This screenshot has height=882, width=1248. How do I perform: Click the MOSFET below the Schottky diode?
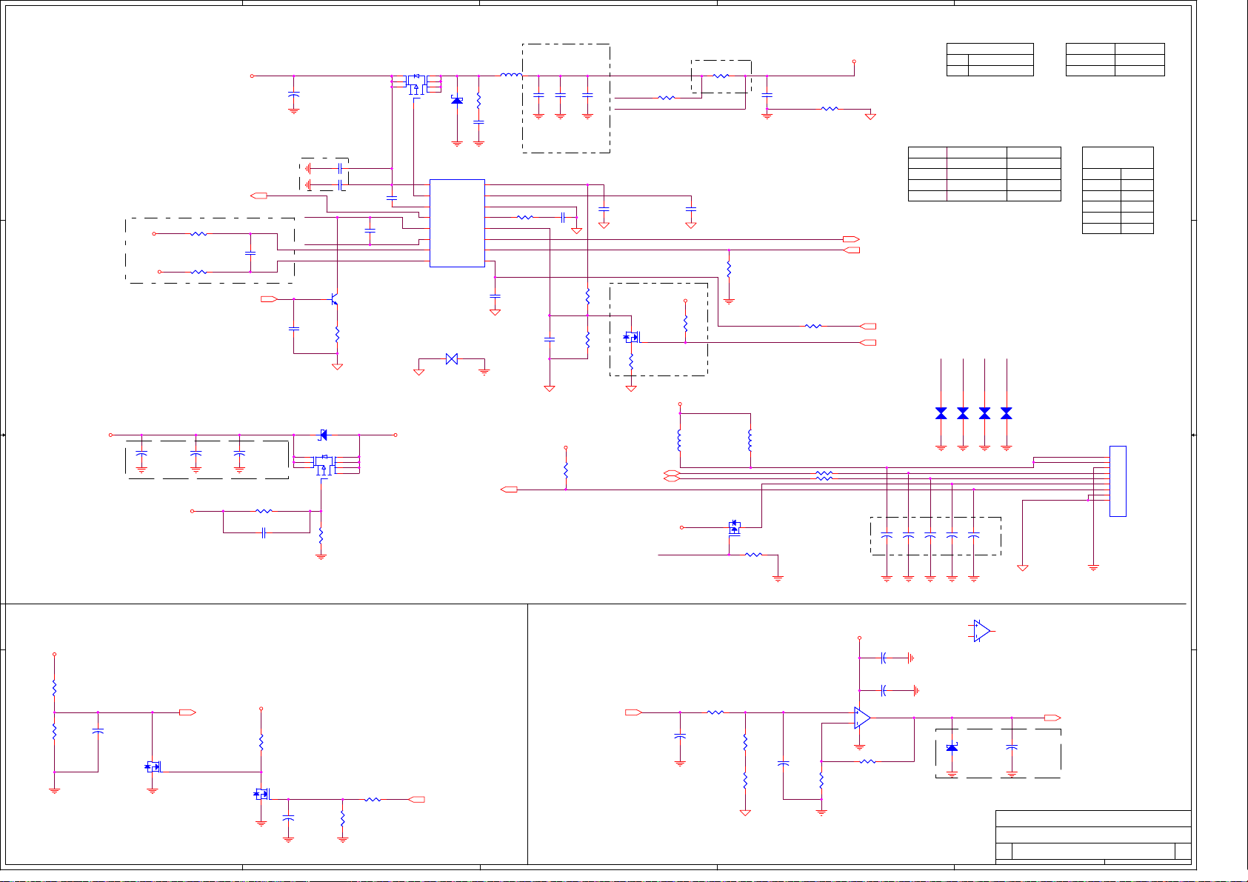[x=324, y=465]
